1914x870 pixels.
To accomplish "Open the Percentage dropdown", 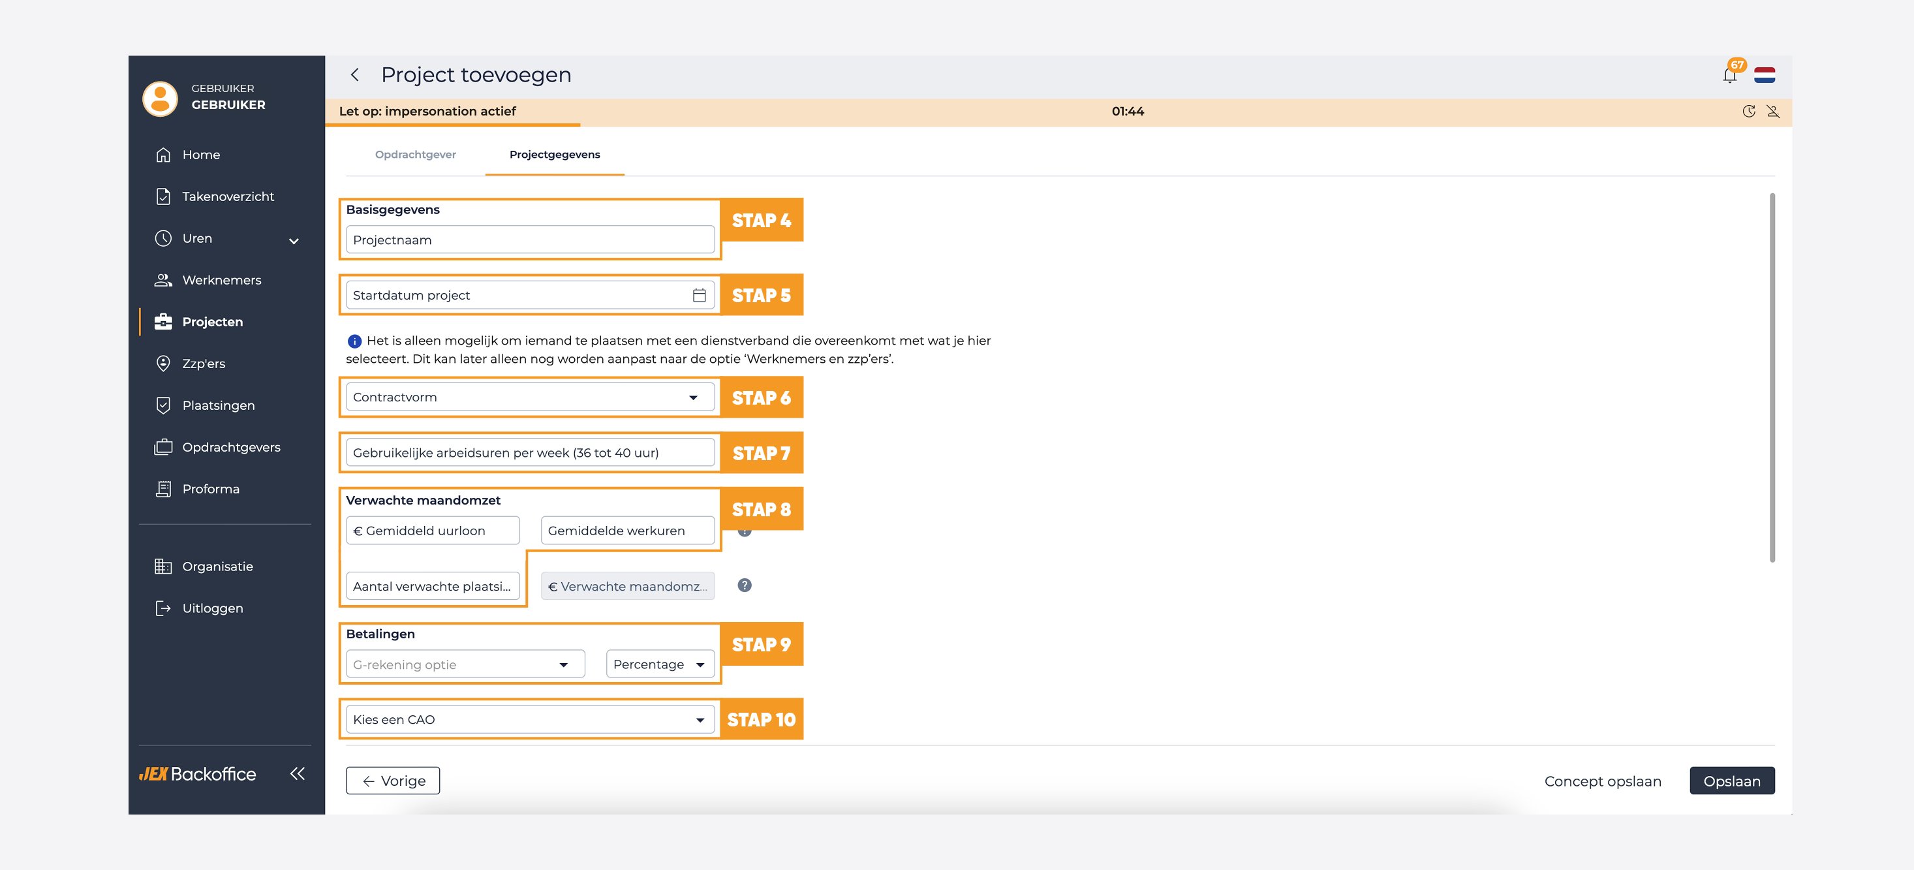I will 660,664.
